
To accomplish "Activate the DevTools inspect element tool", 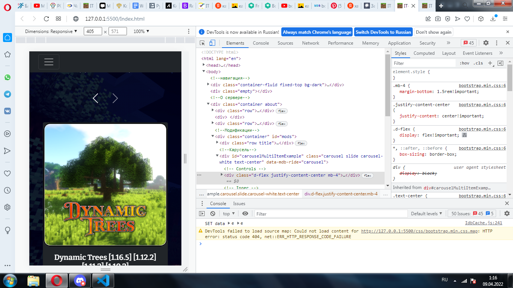I will [202, 43].
